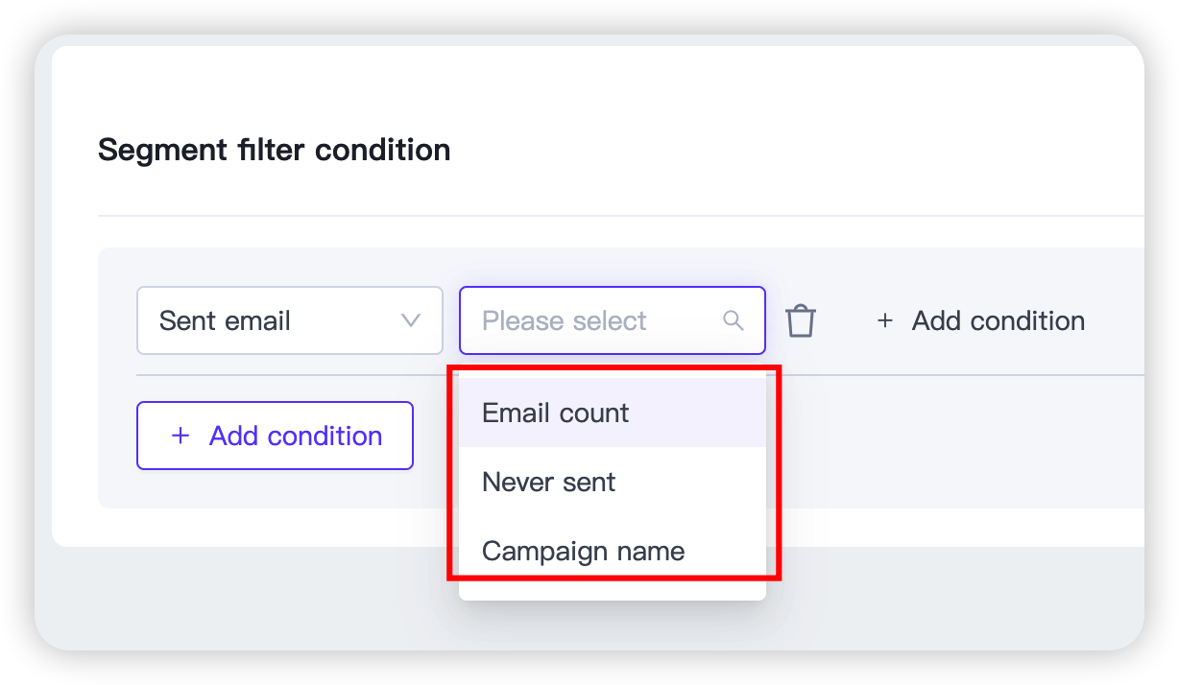
Task: Delete the condition with the trash icon
Action: 801,320
